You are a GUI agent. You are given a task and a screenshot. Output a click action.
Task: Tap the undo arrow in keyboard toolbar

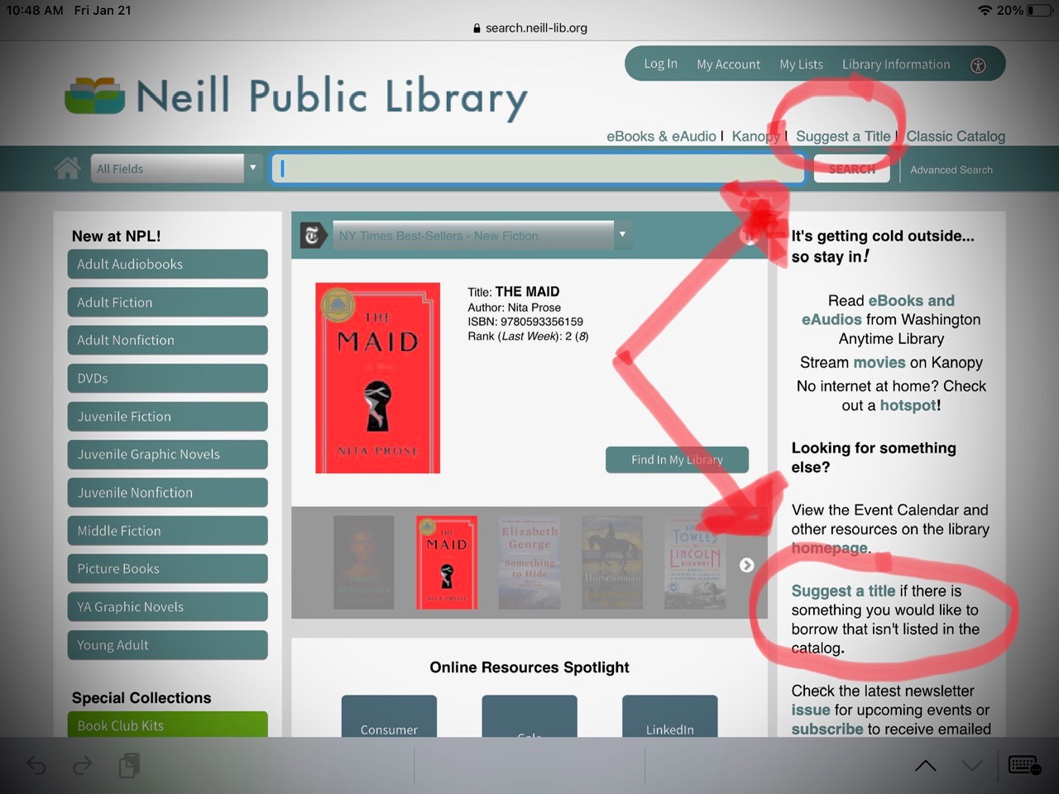[x=36, y=766]
